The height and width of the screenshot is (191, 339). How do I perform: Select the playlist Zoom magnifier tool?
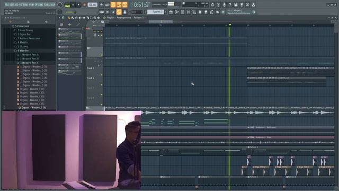[95, 18]
